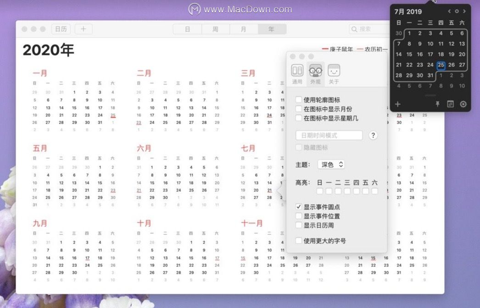Add a new event with popup plus icon
The width and height of the screenshot is (480, 308).
(x=398, y=104)
